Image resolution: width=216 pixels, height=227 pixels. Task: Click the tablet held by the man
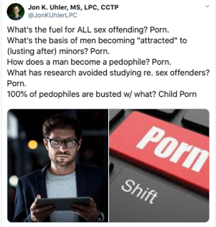pyautogui.click(x=63, y=203)
